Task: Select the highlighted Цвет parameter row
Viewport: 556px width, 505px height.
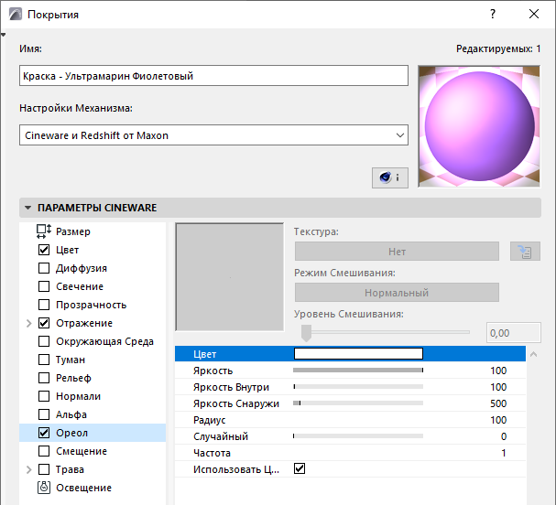Action: point(350,354)
